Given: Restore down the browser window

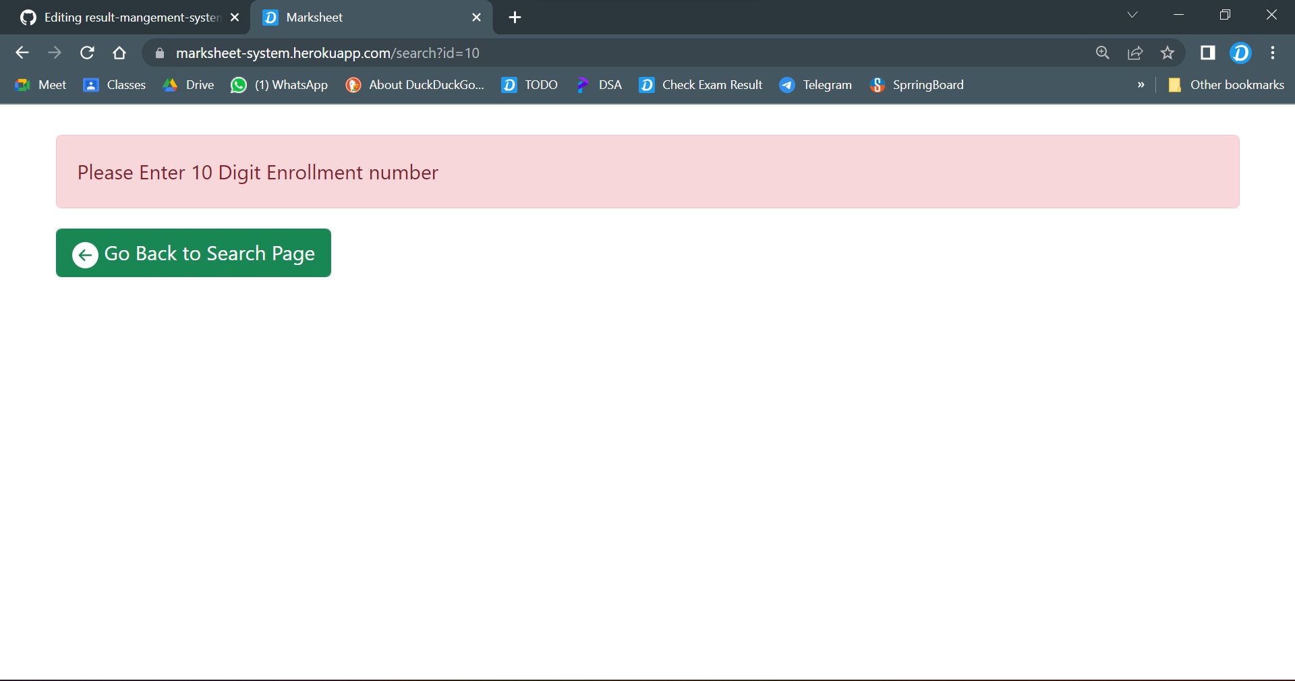Looking at the screenshot, I should click(1226, 15).
